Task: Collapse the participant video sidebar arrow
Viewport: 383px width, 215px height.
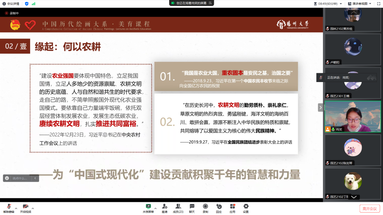Action: tap(321, 107)
